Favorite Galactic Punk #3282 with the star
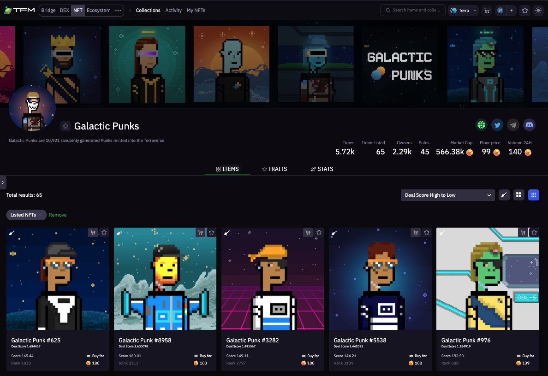548x376 pixels. click(319, 233)
